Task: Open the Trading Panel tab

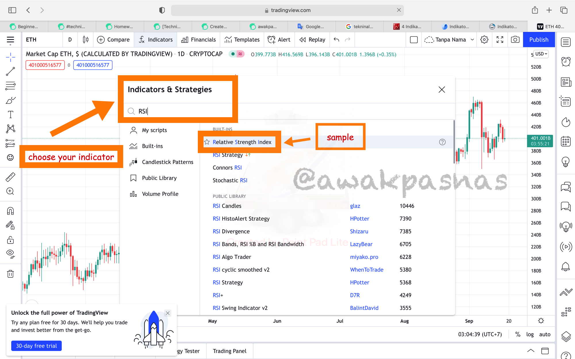Action: click(x=229, y=351)
